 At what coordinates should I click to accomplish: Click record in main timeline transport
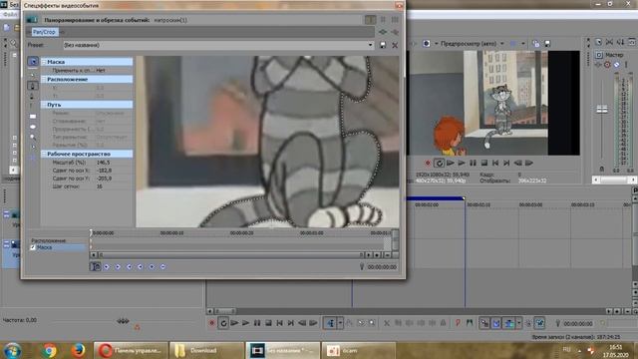coord(211,323)
